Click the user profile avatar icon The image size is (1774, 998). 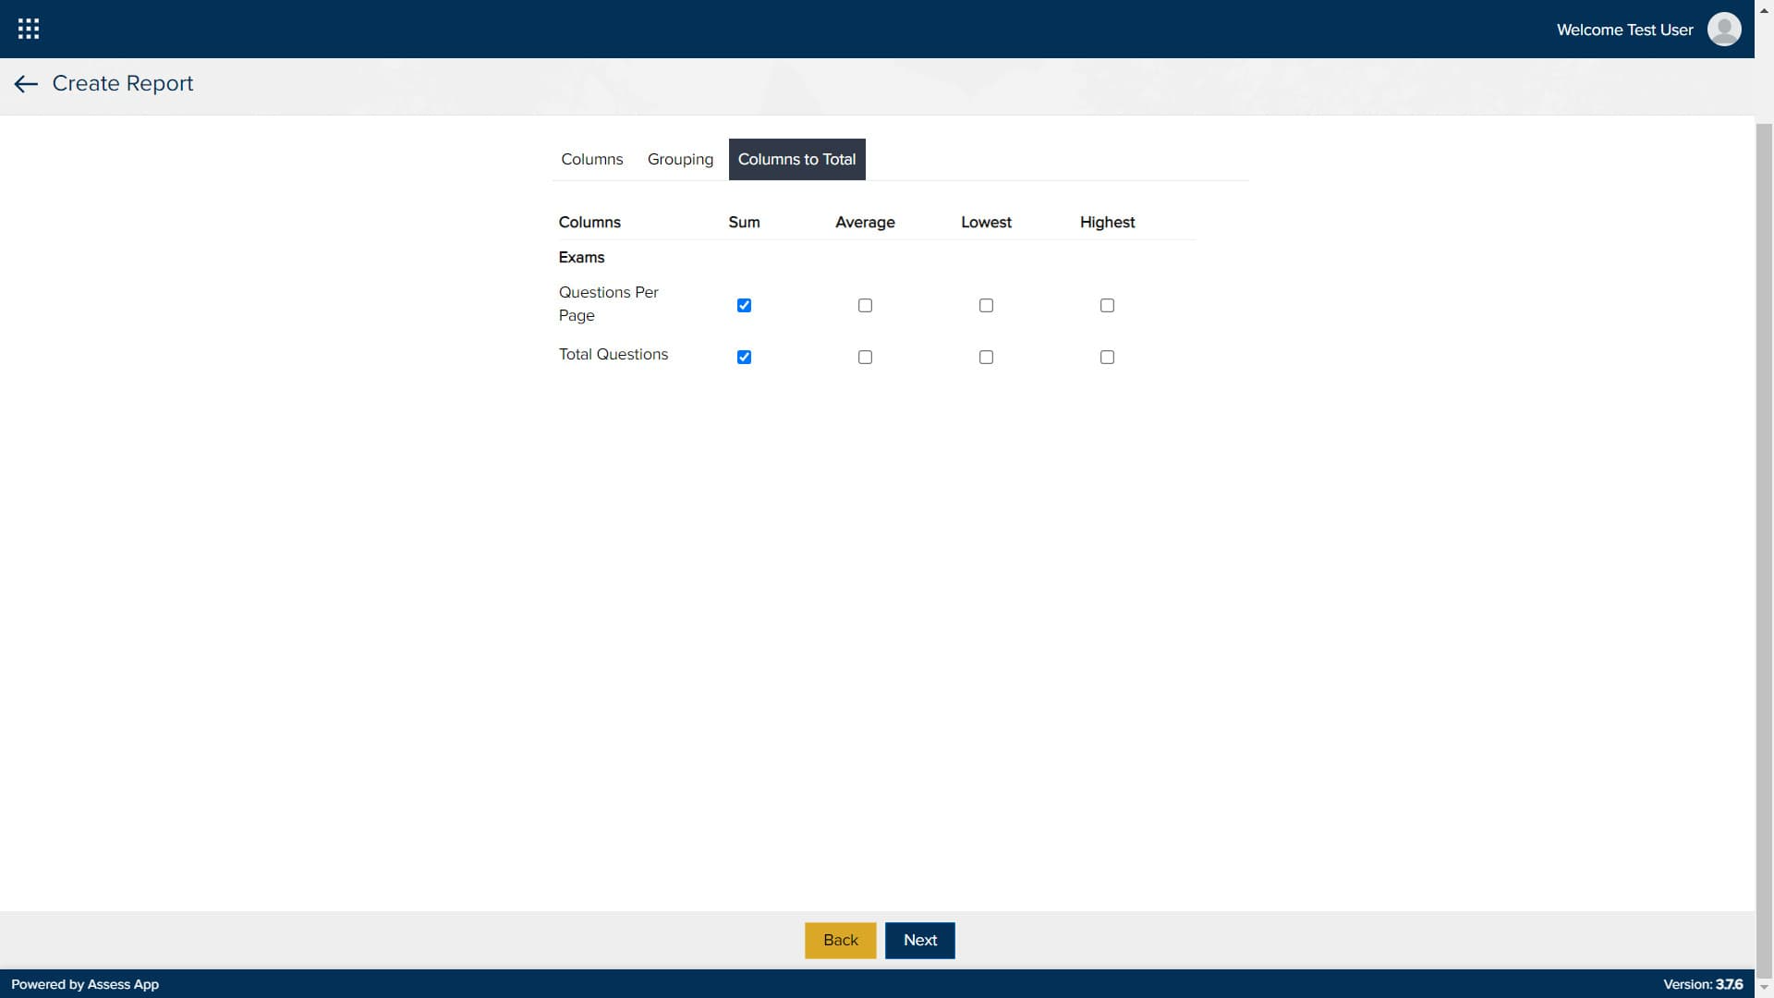point(1724,29)
